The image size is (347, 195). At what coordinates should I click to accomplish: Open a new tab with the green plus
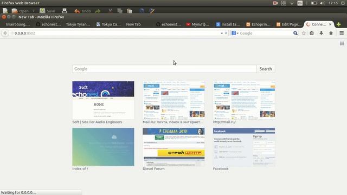[338, 24]
